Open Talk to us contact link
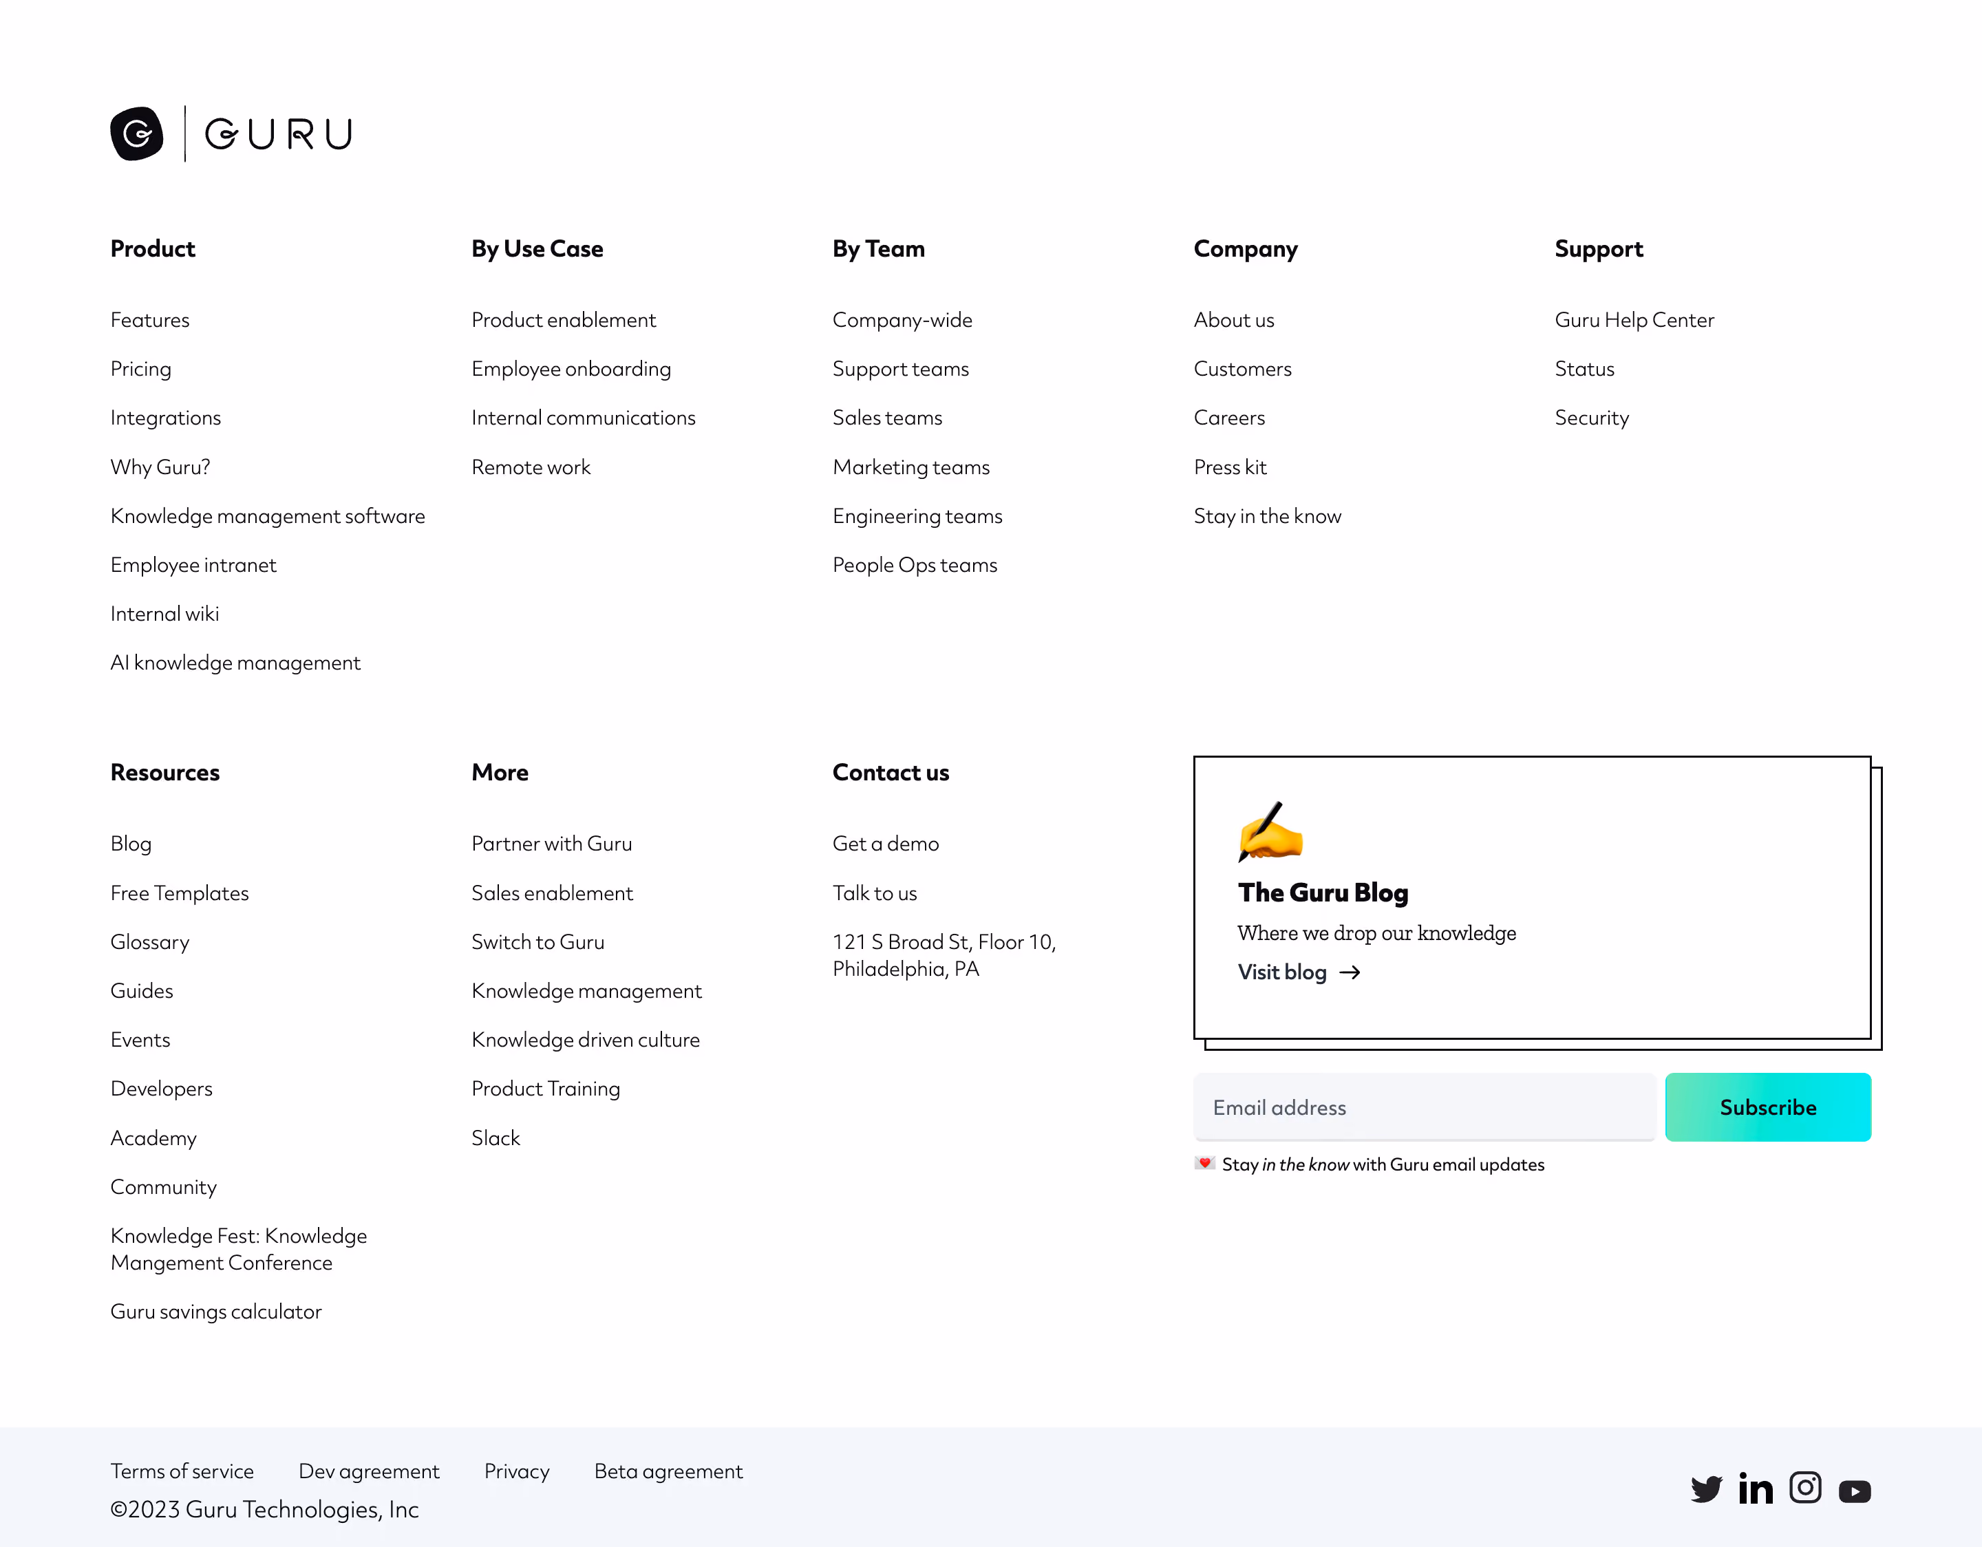The image size is (1982, 1547). coord(875,894)
